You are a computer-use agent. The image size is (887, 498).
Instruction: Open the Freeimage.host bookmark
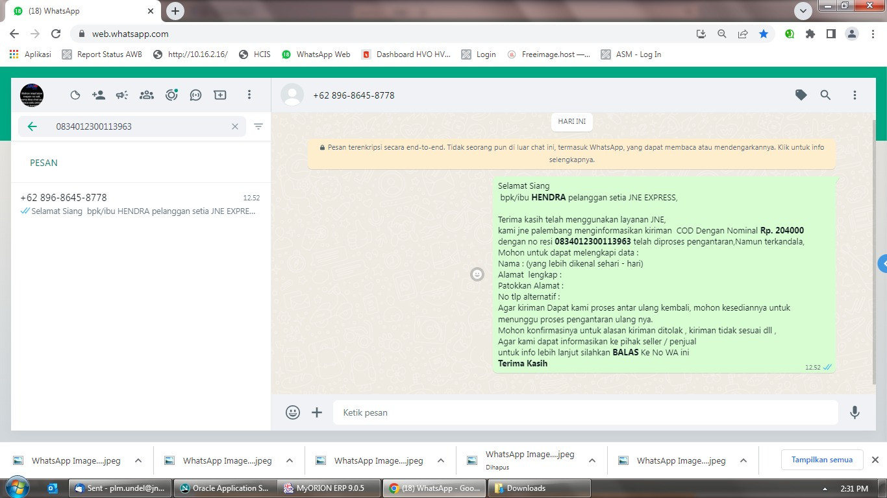click(x=549, y=54)
